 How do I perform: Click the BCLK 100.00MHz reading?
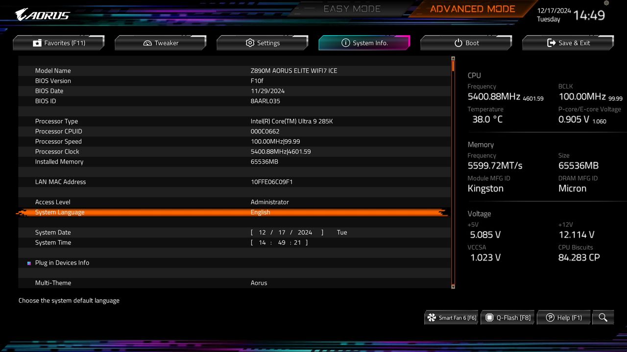tap(582, 96)
